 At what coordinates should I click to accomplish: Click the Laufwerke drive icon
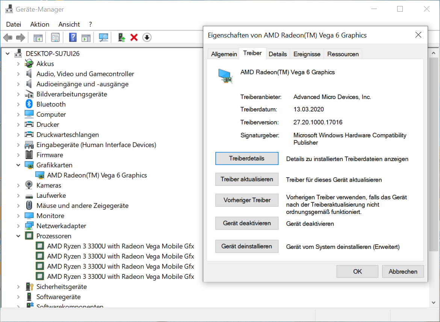coord(29,196)
